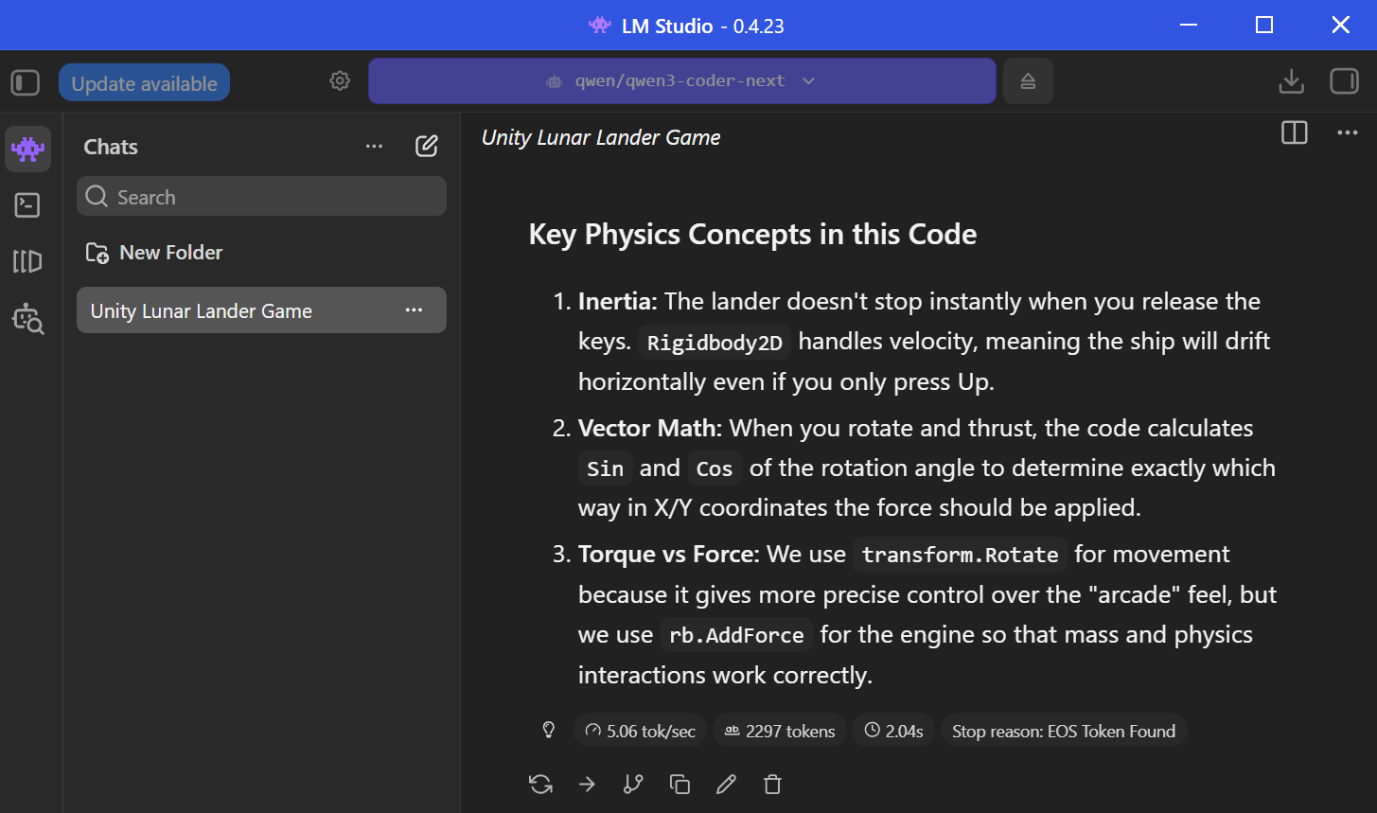The height and width of the screenshot is (813, 1377).
Task: Branch the conversation from this message
Action: (x=633, y=784)
